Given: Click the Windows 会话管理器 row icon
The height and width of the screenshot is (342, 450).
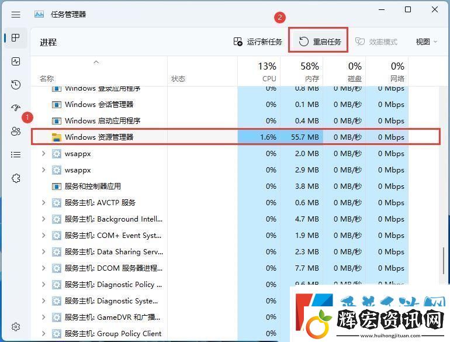Looking at the screenshot, I should (x=57, y=105).
